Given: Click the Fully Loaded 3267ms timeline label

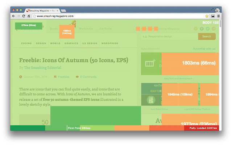Looking at the screenshot, I should 203,128.
